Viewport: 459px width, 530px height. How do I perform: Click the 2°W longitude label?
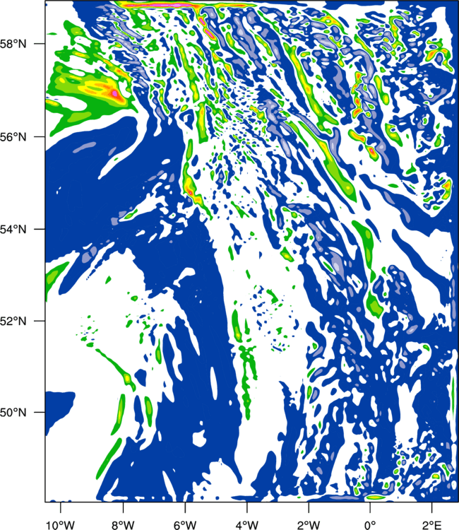(x=309, y=525)
